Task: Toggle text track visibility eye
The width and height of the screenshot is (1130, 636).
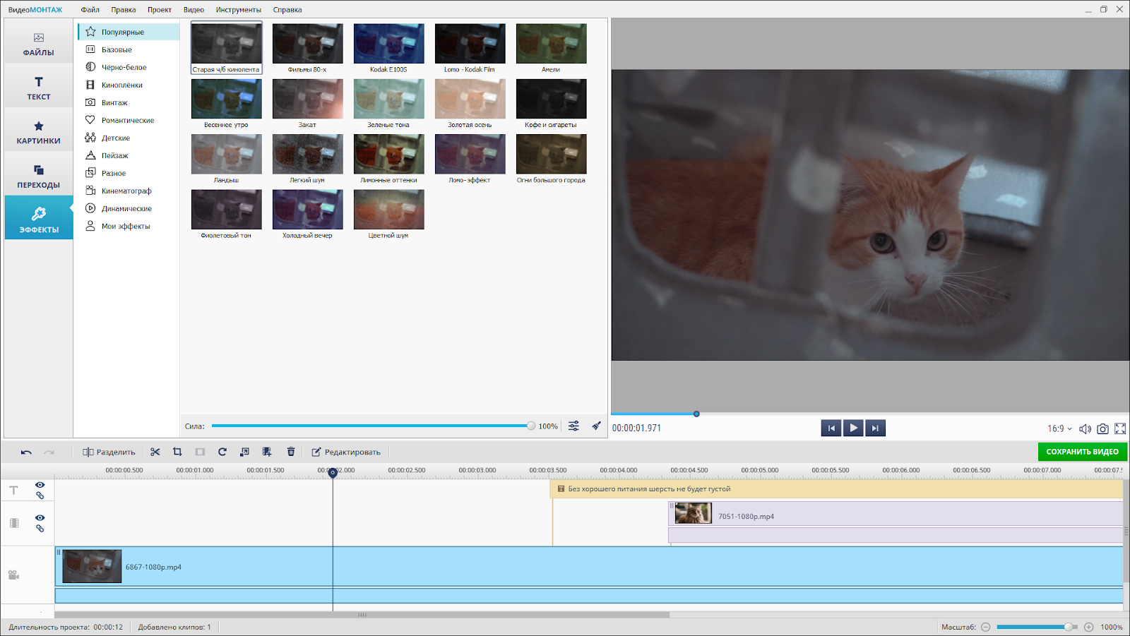Action: (40, 485)
